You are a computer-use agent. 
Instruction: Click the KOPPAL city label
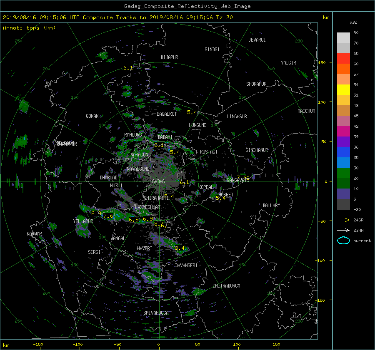click(206, 187)
